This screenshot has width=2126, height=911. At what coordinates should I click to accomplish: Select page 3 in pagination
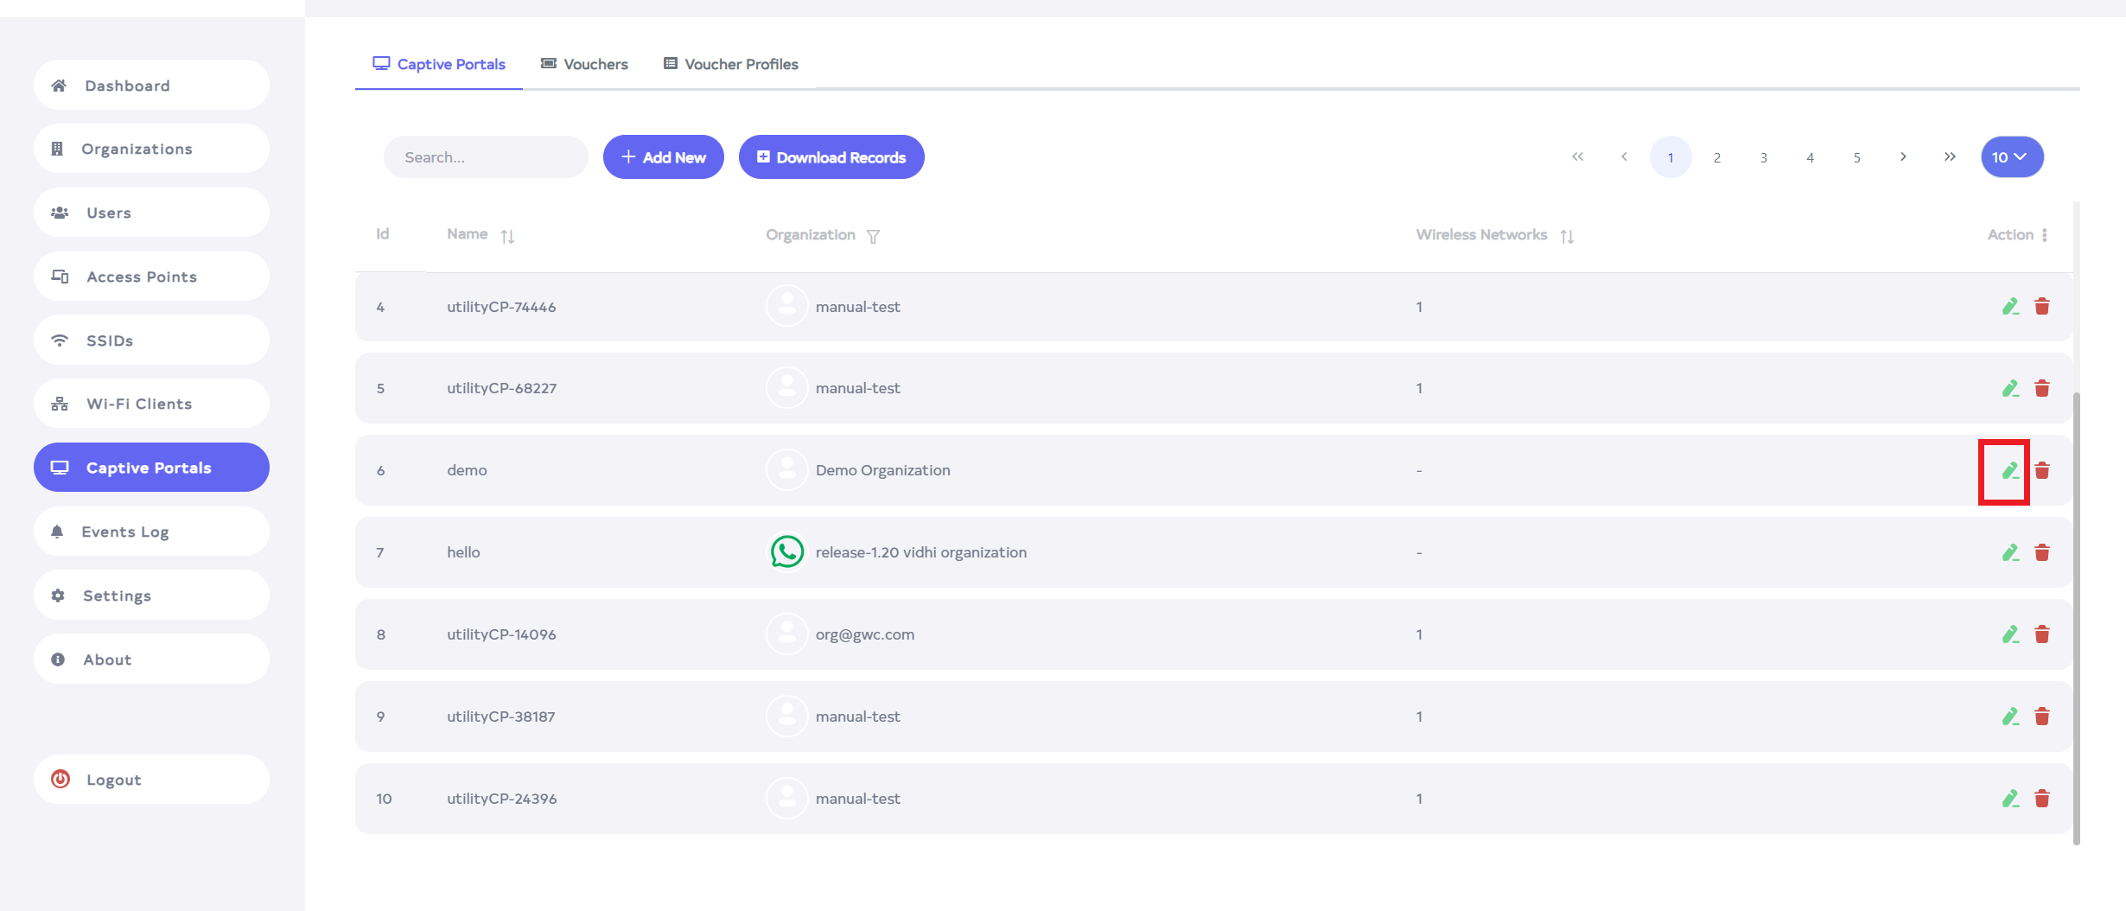tap(1764, 157)
